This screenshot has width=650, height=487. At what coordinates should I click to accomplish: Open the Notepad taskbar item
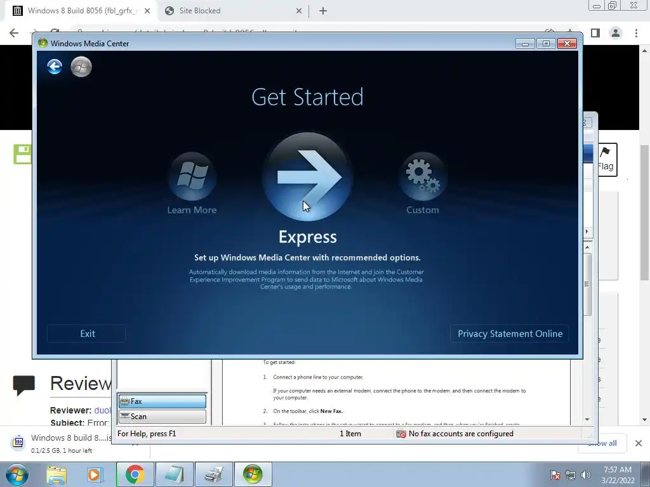point(174,474)
